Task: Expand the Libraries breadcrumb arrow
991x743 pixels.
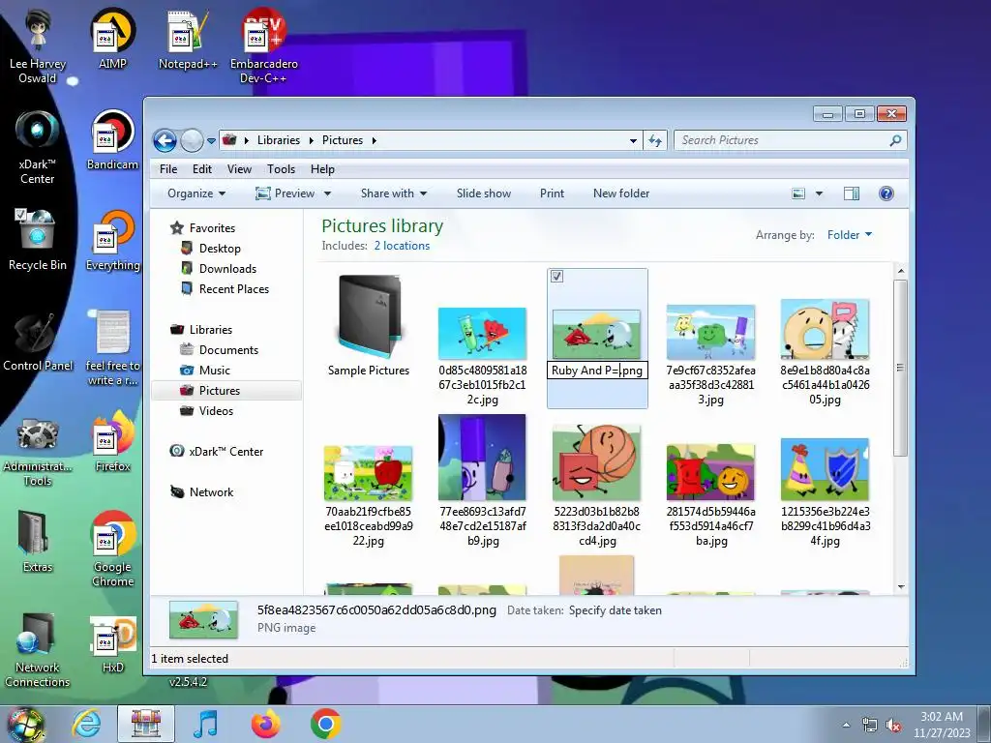Action: tap(311, 140)
